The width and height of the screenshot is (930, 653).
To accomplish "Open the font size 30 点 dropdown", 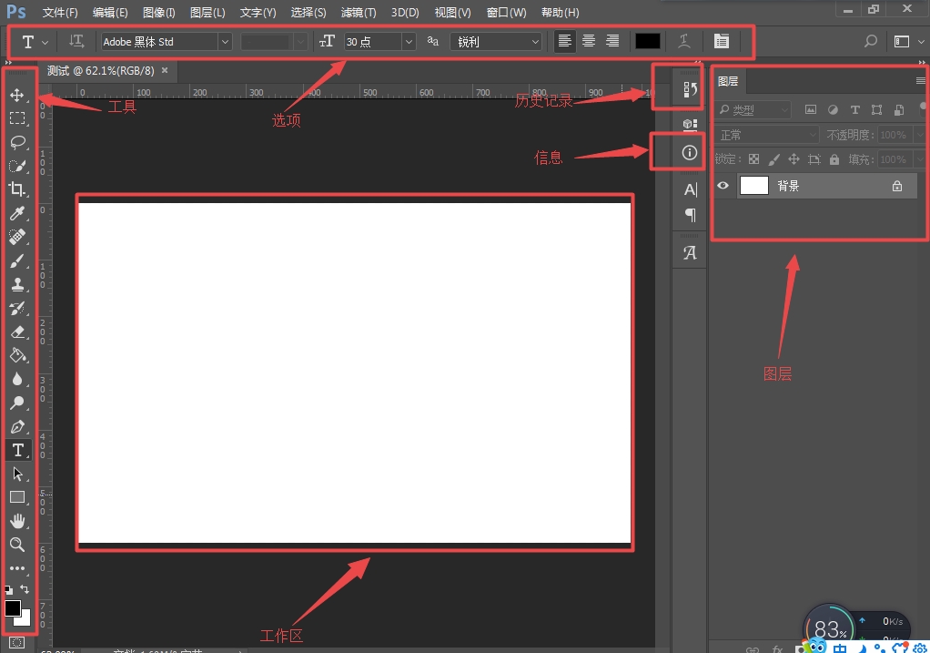I will pos(408,42).
